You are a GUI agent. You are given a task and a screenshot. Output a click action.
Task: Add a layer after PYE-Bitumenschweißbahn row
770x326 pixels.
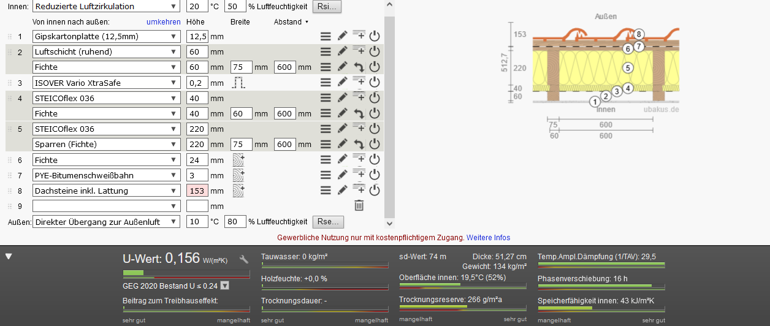pos(359,175)
